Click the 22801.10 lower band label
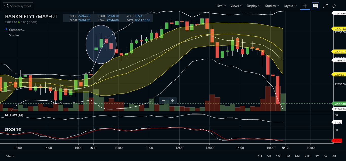The height and width of the screenshot is (161, 346). 339,109
